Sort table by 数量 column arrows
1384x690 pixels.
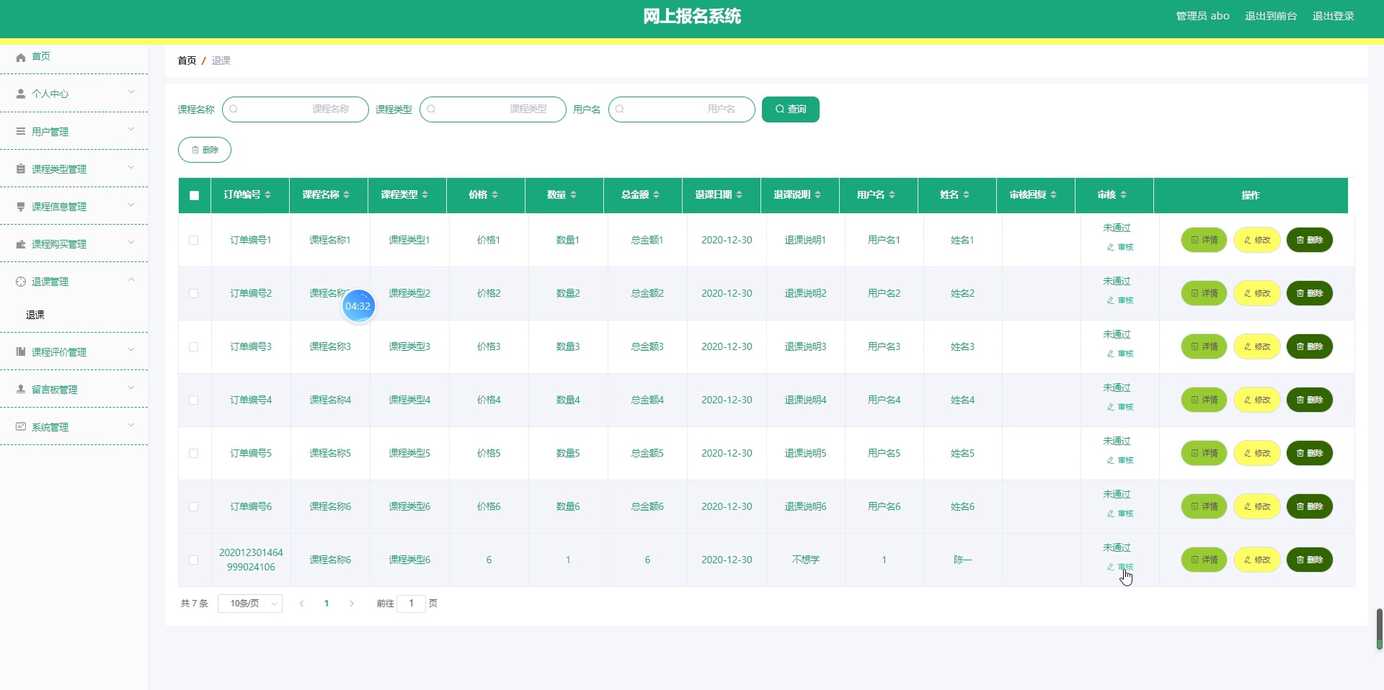(x=574, y=195)
